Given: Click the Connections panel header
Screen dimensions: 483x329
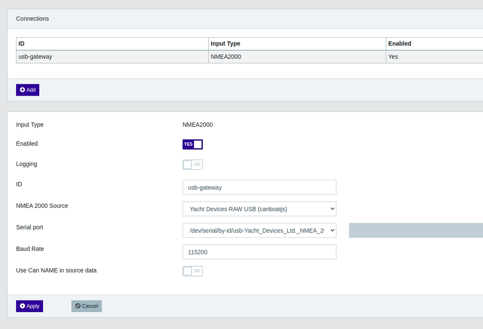Looking at the screenshot, I should (32, 18).
